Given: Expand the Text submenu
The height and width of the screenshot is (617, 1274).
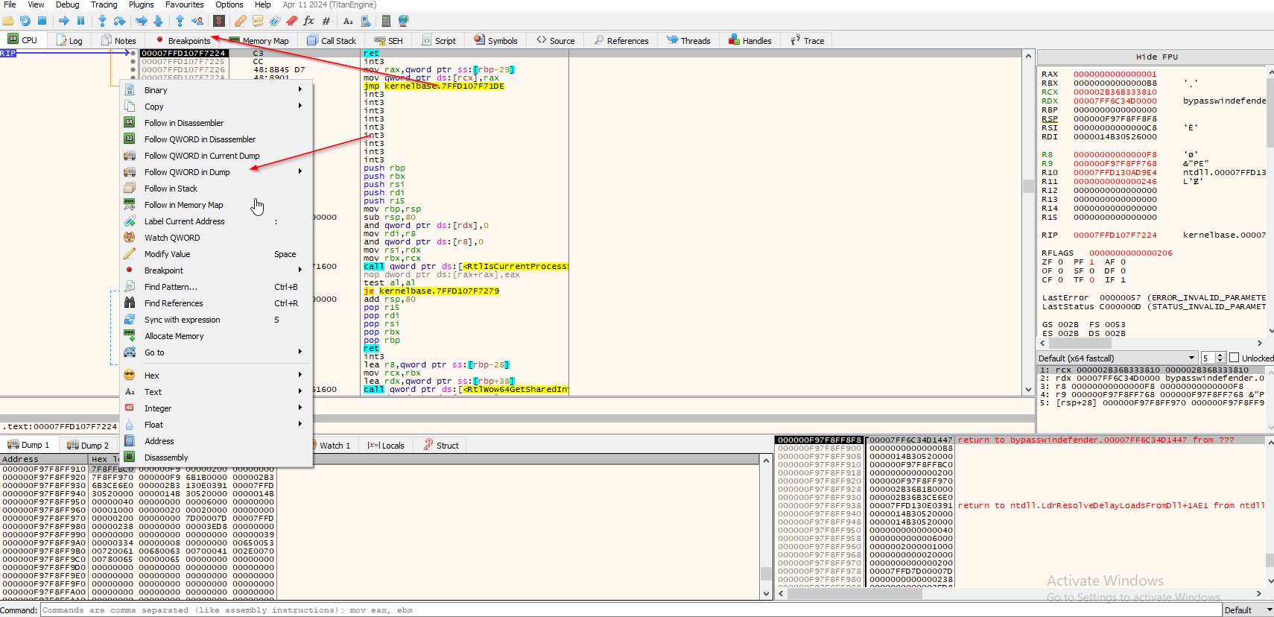Looking at the screenshot, I should (216, 392).
